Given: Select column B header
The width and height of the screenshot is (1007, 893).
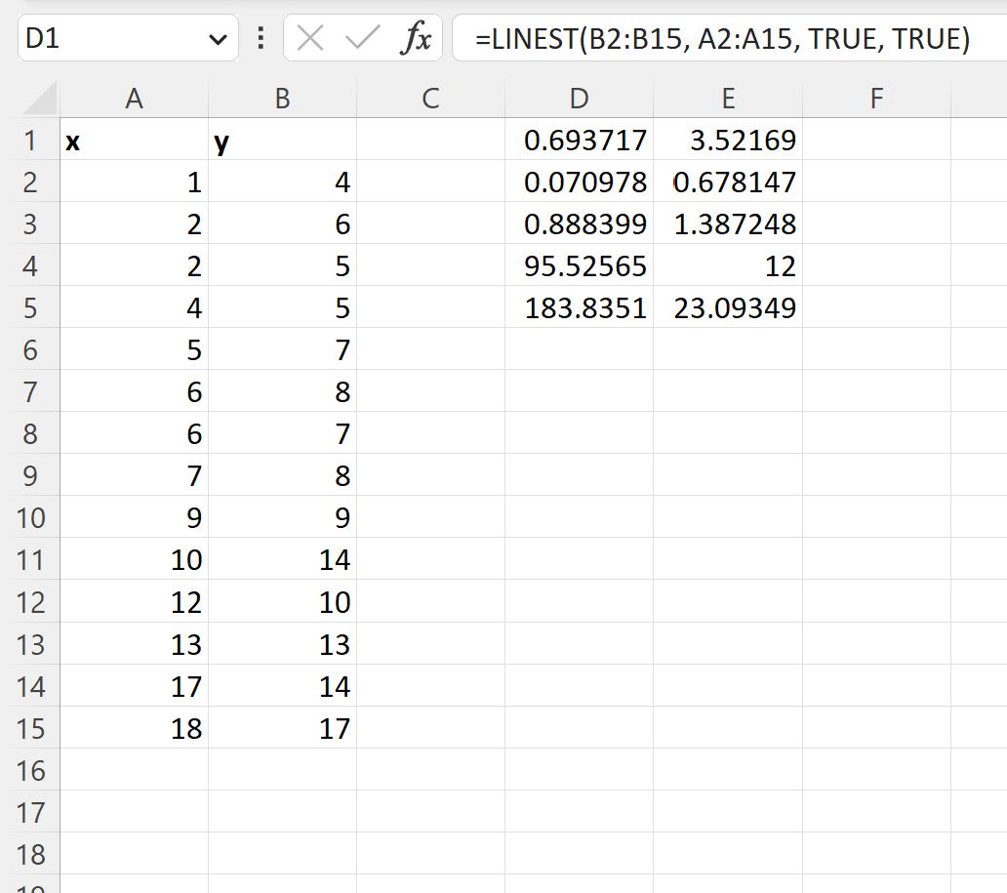Looking at the screenshot, I should point(281,98).
